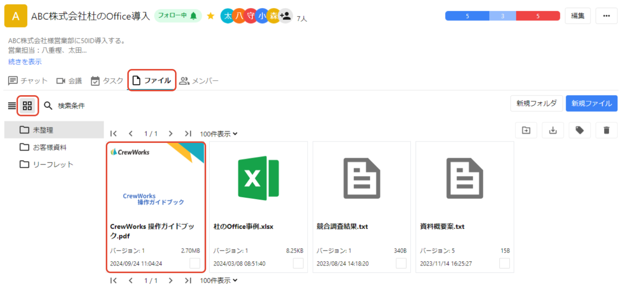
Task: Check the checkbox for 競合調査結果.txt
Action: click(x=401, y=263)
